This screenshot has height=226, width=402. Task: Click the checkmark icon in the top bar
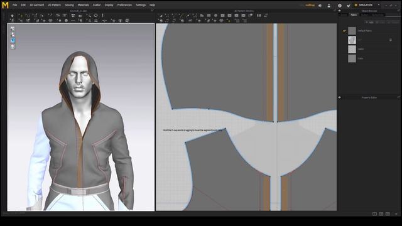[349, 6]
